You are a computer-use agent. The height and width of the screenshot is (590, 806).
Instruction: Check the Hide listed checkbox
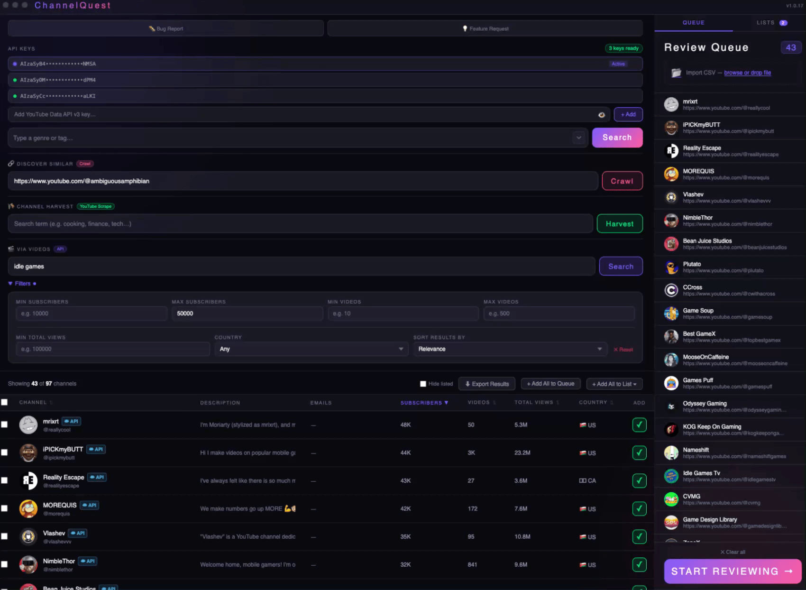pyautogui.click(x=423, y=384)
